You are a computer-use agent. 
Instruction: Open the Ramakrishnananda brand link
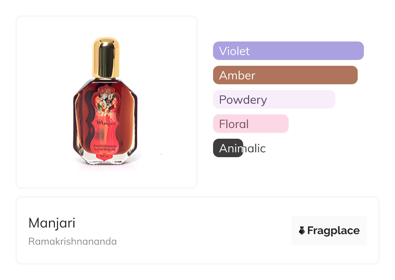pyautogui.click(x=73, y=241)
